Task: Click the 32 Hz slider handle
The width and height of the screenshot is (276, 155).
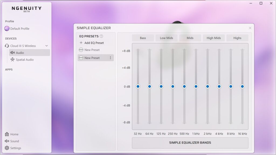Action: pyautogui.click(x=138, y=86)
